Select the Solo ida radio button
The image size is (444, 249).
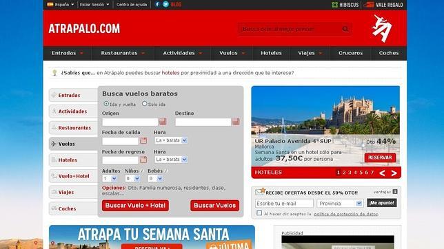145,104
